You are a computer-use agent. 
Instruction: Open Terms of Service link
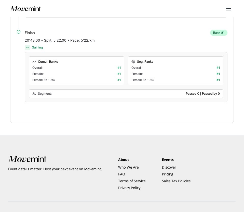(132, 181)
